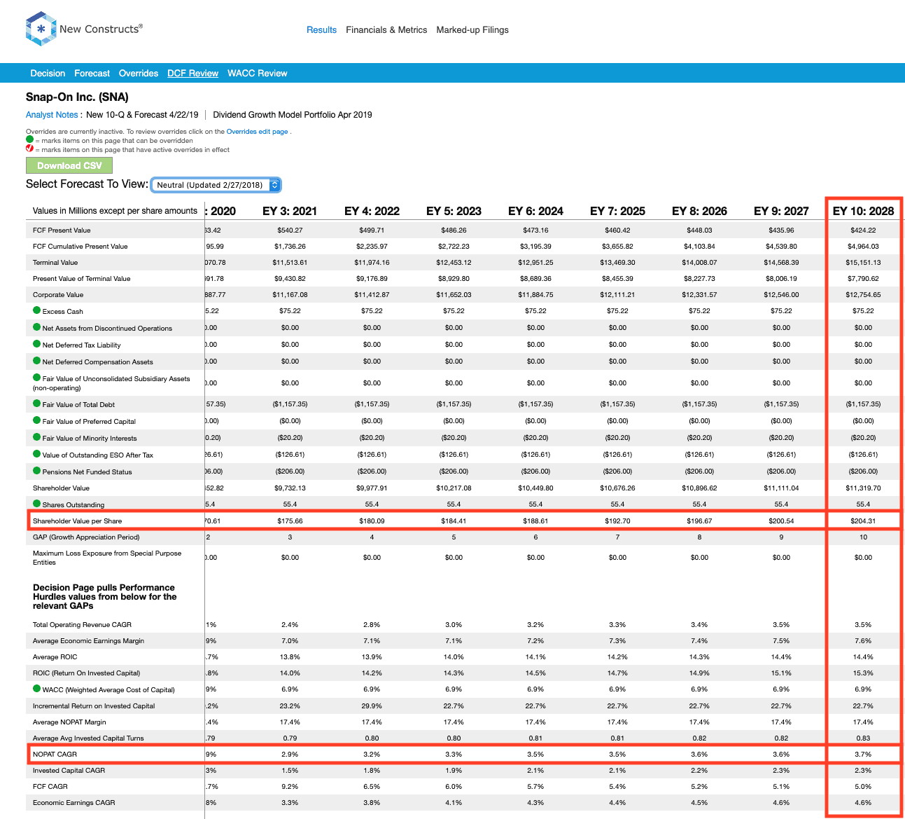Click green dot beside Shares Outstanding
Screen dimensions: 905x819
(x=37, y=504)
